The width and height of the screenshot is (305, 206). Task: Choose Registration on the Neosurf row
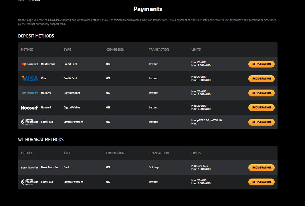(x=262, y=108)
